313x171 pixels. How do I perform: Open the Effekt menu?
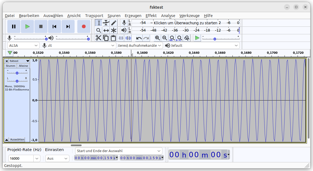coord(151,16)
